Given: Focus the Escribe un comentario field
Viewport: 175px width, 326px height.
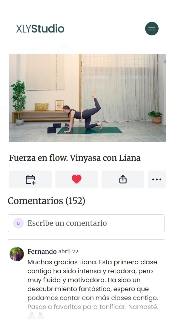Looking at the screenshot, I should click(x=86, y=223).
